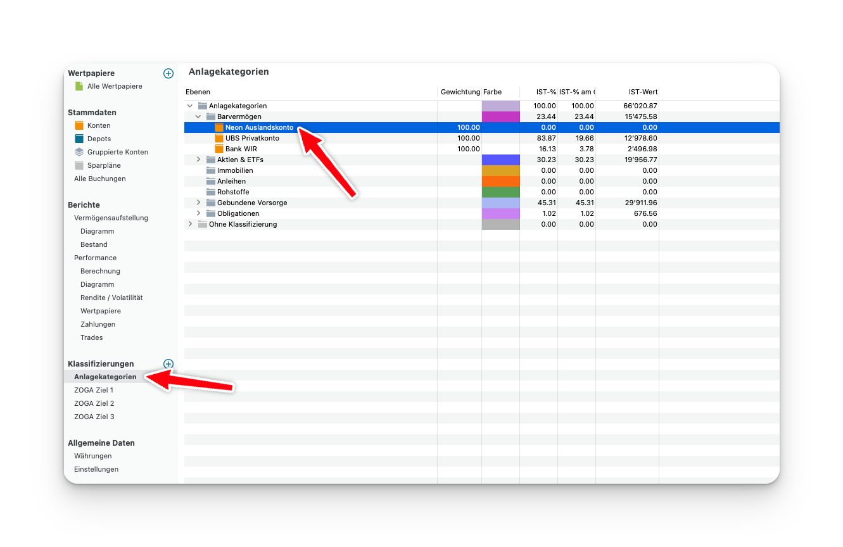Click the IST-Wert column header
The height and width of the screenshot is (547, 843).
[643, 92]
